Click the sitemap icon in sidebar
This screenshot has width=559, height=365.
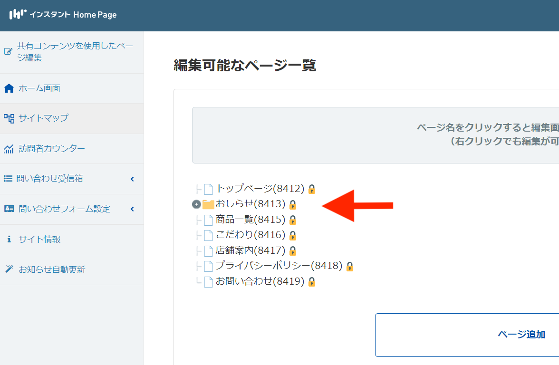9,118
